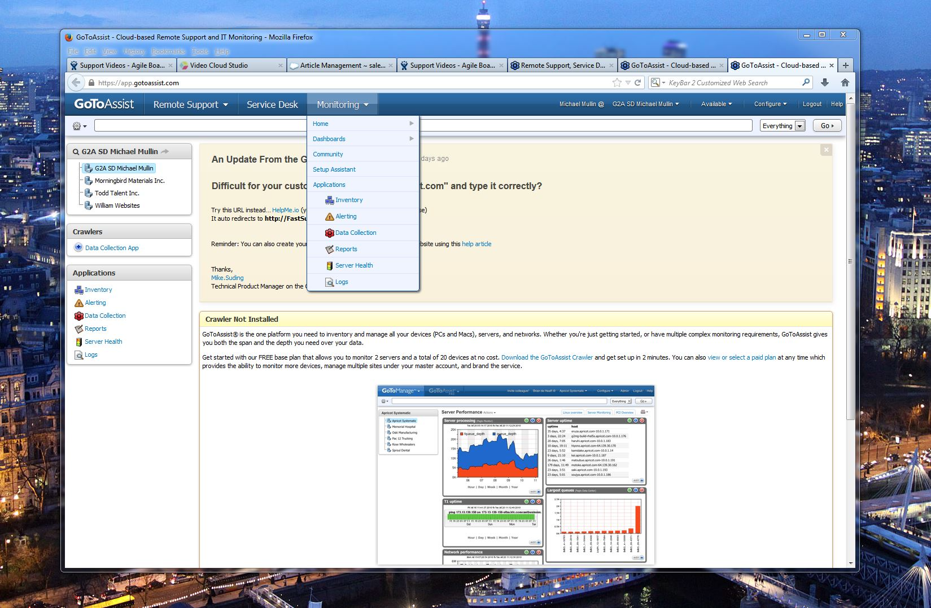The height and width of the screenshot is (608, 931).
Task: Click the Logs icon in Applications sidebar
Action: (x=79, y=355)
